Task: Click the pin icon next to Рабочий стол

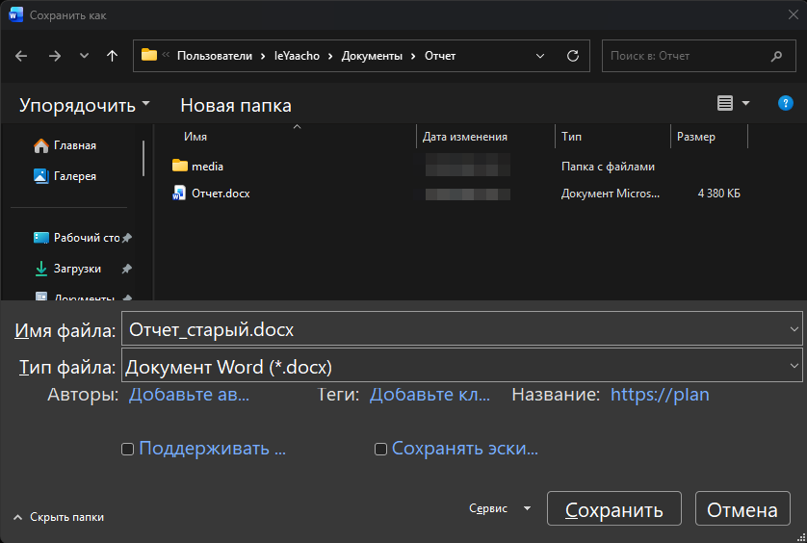Action: (x=126, y=238)
